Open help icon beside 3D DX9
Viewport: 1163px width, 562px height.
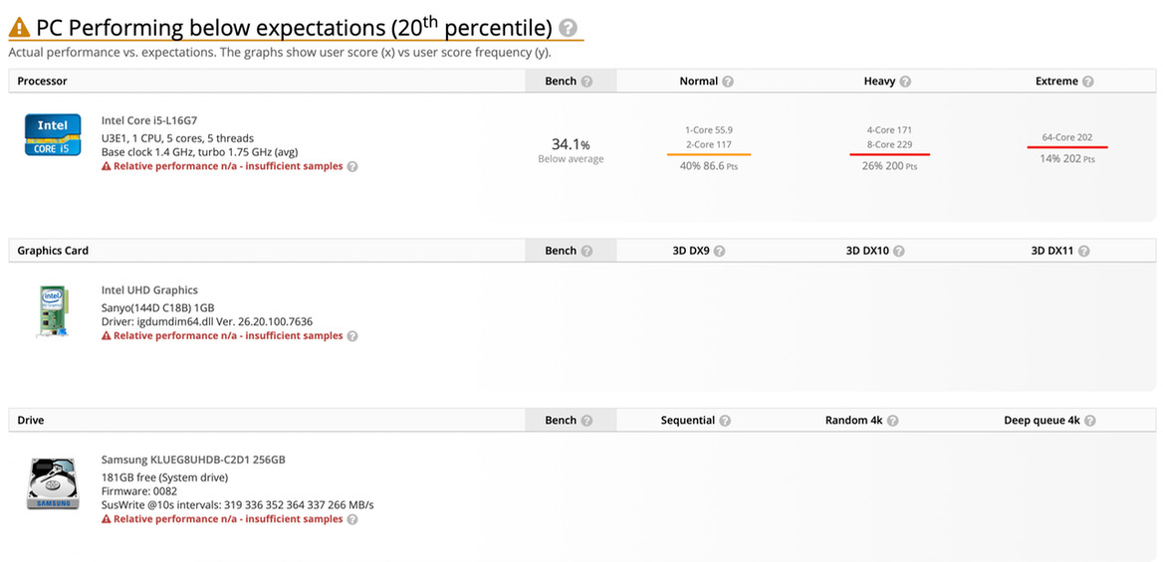(x=720, y=252)
